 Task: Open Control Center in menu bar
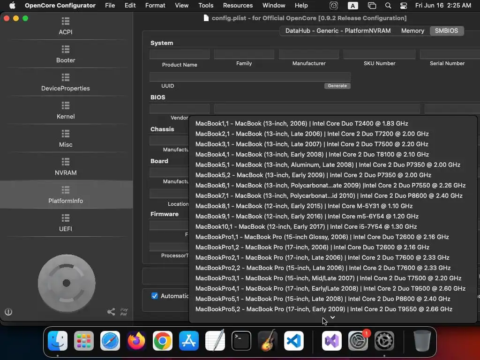click(x=404, y=6)
